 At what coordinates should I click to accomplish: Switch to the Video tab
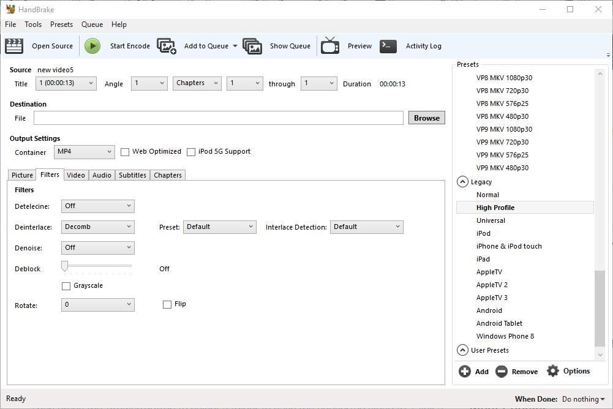tap(76, 175)
